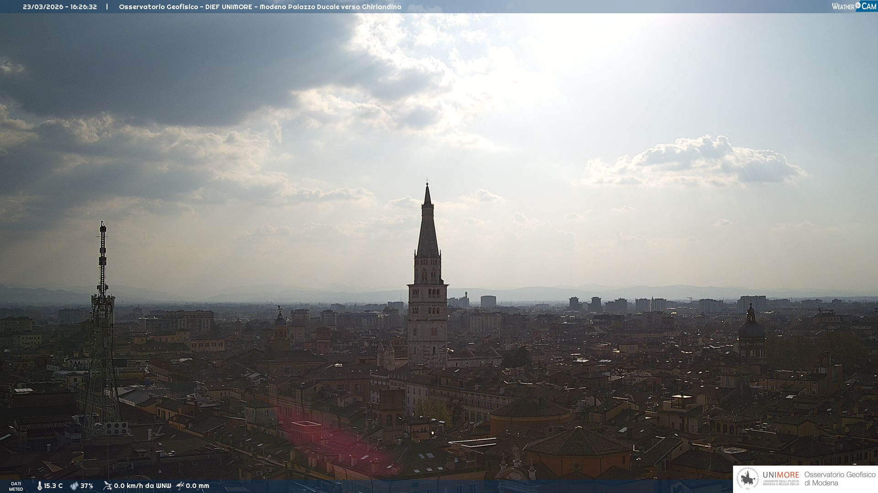This screenshot has width=878, height=493.
Task: Click the wind anemometer icon
Action: 107,486
